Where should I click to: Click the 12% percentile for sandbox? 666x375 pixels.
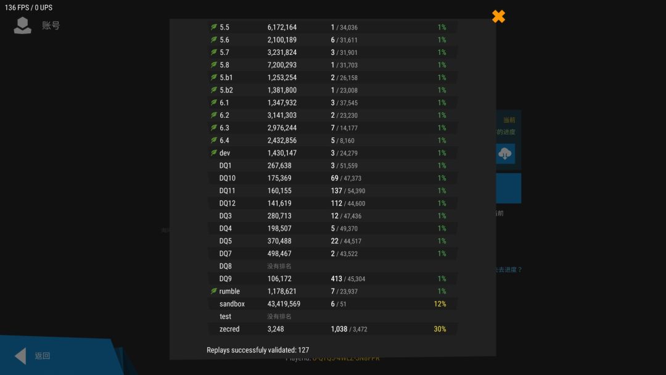pyautogui.click(x=440, y=304)
